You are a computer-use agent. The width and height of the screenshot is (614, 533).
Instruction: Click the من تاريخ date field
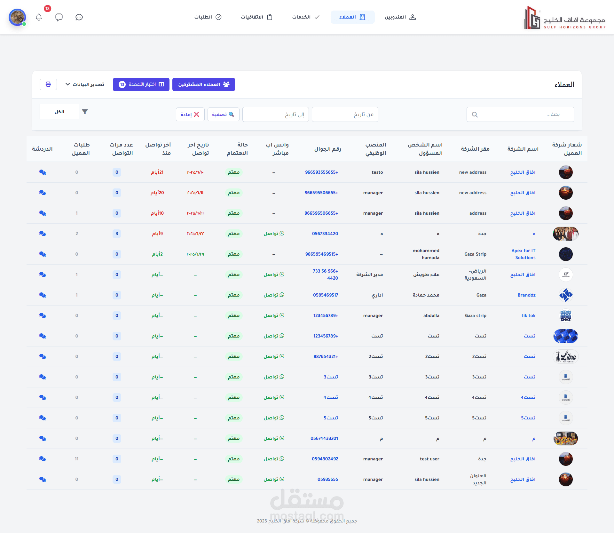coord(345,115)
